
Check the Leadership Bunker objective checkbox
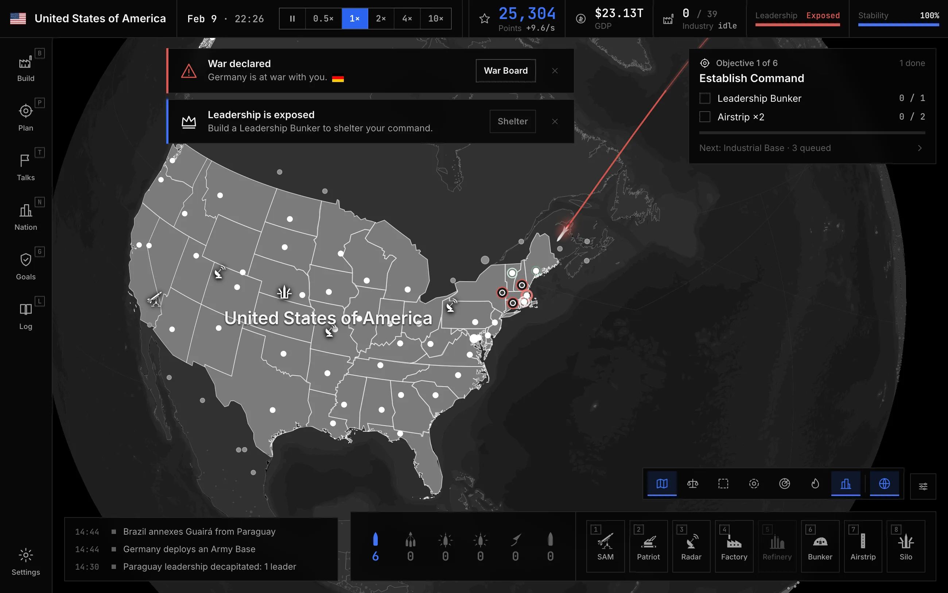click(x=704, y=98)
